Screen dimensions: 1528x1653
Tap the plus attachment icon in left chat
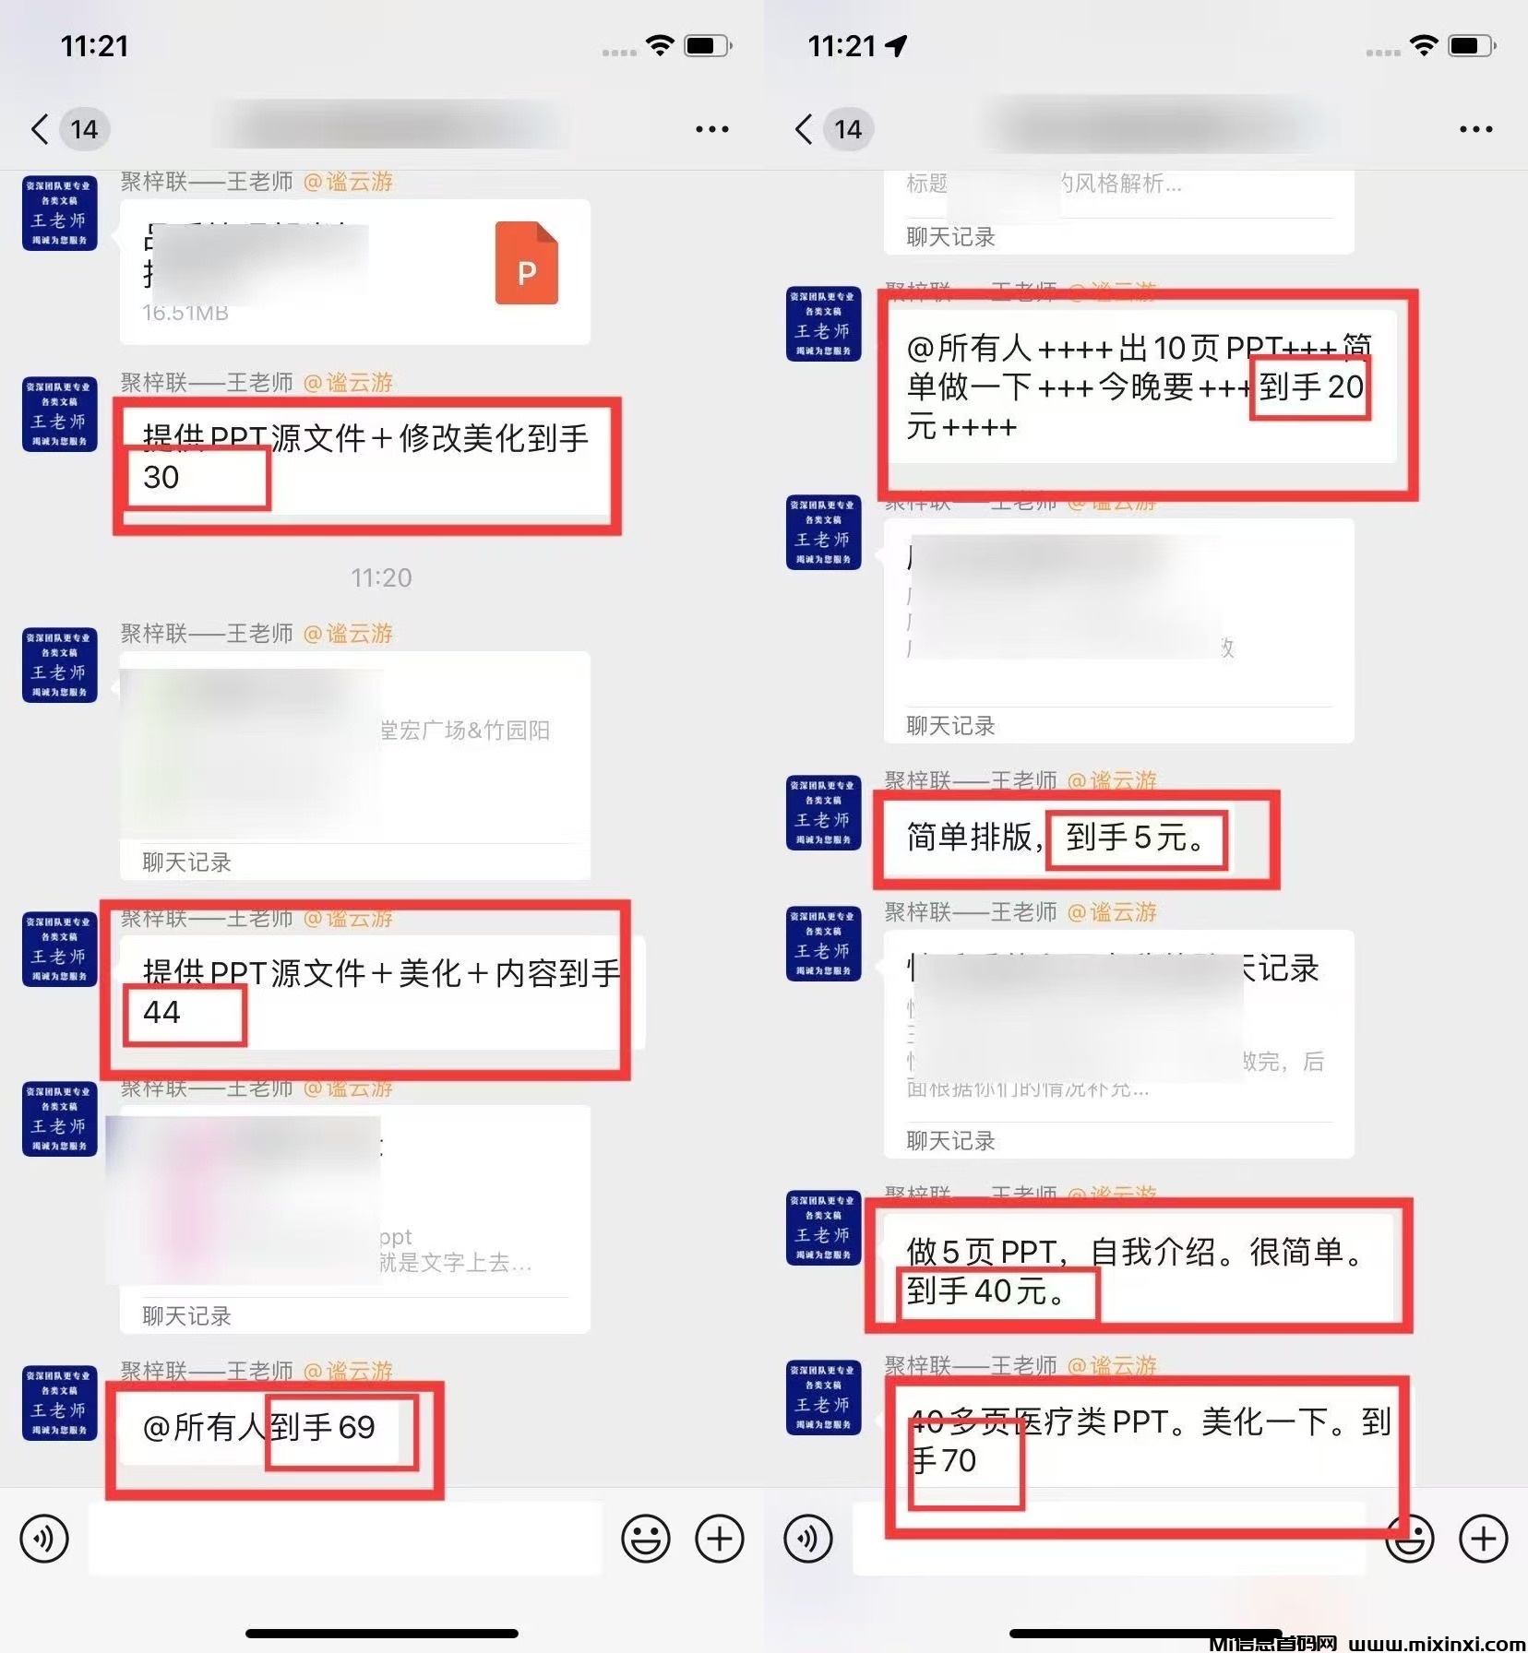click(719, 1538)
